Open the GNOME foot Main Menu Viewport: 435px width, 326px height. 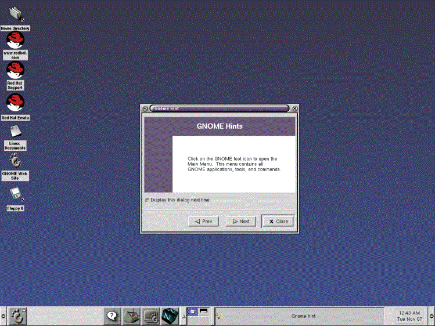point(18,316)
